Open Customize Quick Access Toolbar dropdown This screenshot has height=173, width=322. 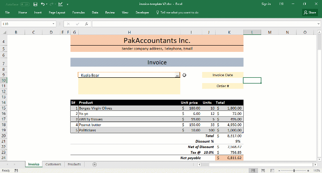coord(68,4)
